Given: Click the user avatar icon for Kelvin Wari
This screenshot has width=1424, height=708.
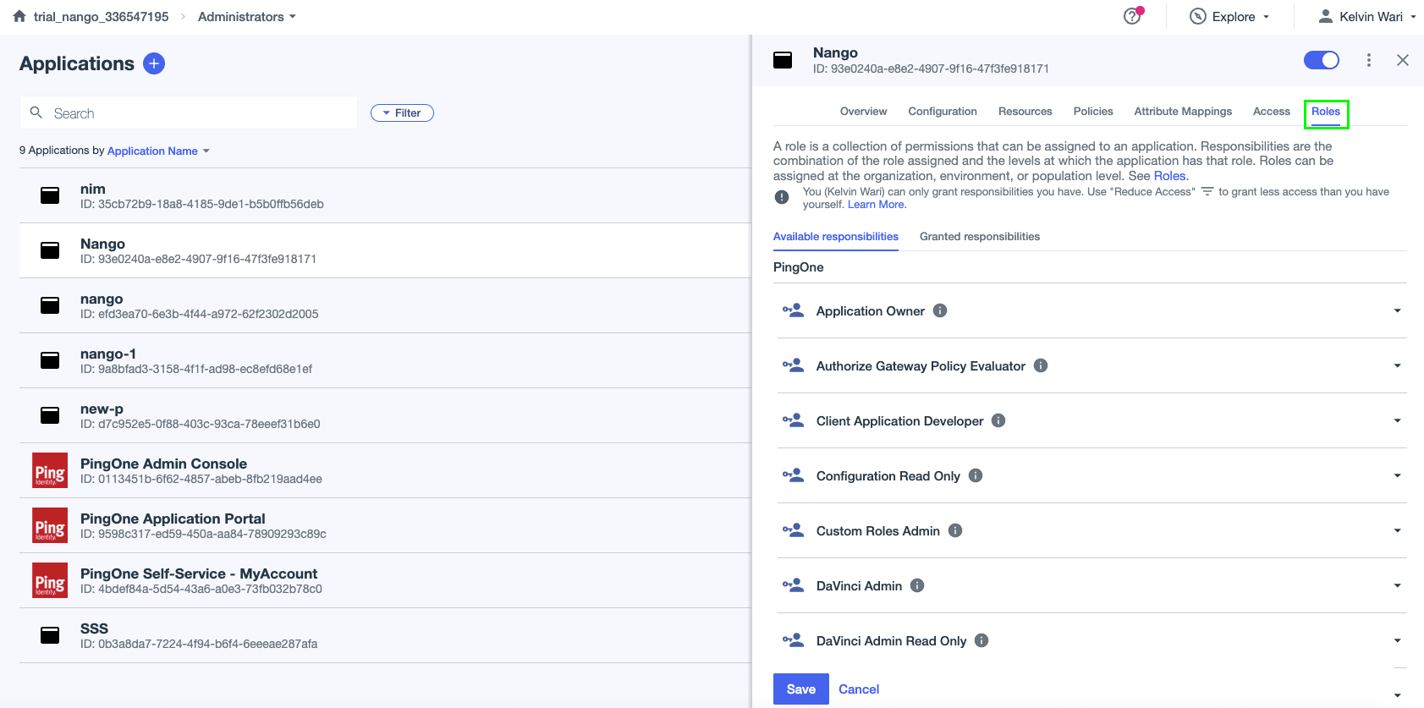Looking at the screenshot, I should coord(1326,16).
